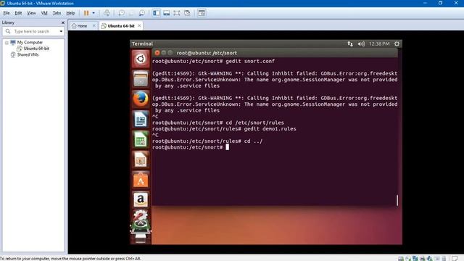Open the message log status icon
Screen dimensions: 464x261
(x=455, y=258)
